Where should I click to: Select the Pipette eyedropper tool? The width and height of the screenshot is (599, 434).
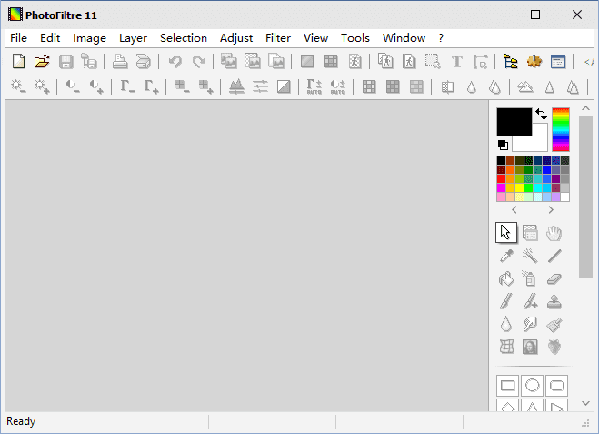click(x=507, y=256)
